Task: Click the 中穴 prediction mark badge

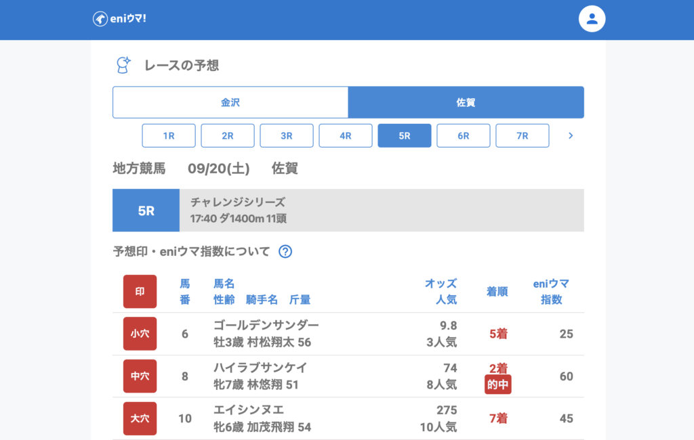Action: pyautogui.click(x=140, y=376)
